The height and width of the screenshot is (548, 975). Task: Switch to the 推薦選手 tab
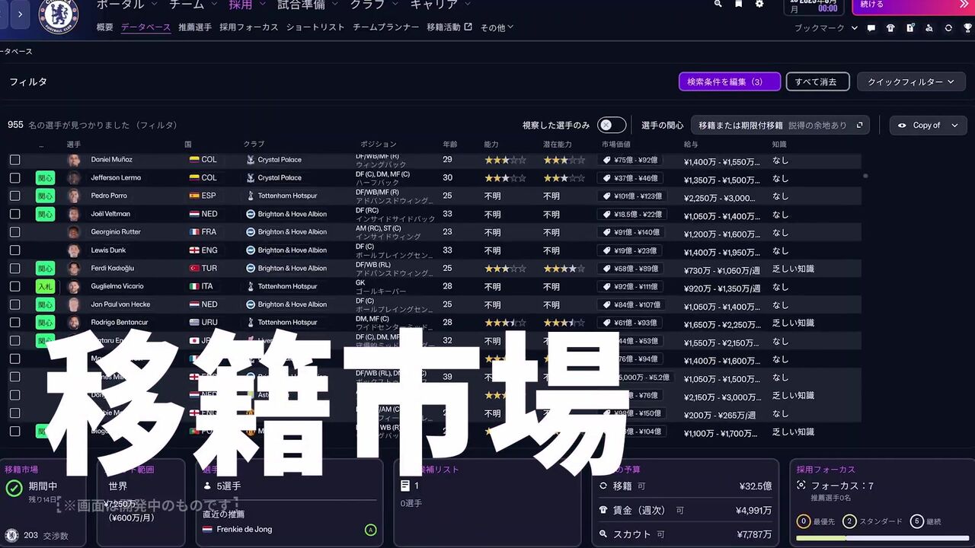pos(195,27)
